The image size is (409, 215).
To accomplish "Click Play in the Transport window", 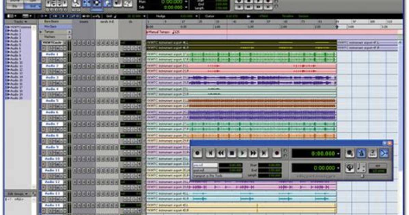I will tap(242, 153).
